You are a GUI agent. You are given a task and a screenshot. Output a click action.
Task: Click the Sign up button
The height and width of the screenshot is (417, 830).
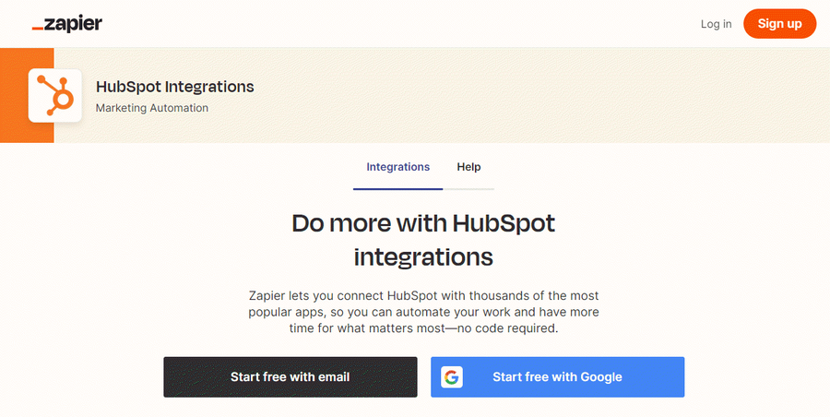[779, 24]
